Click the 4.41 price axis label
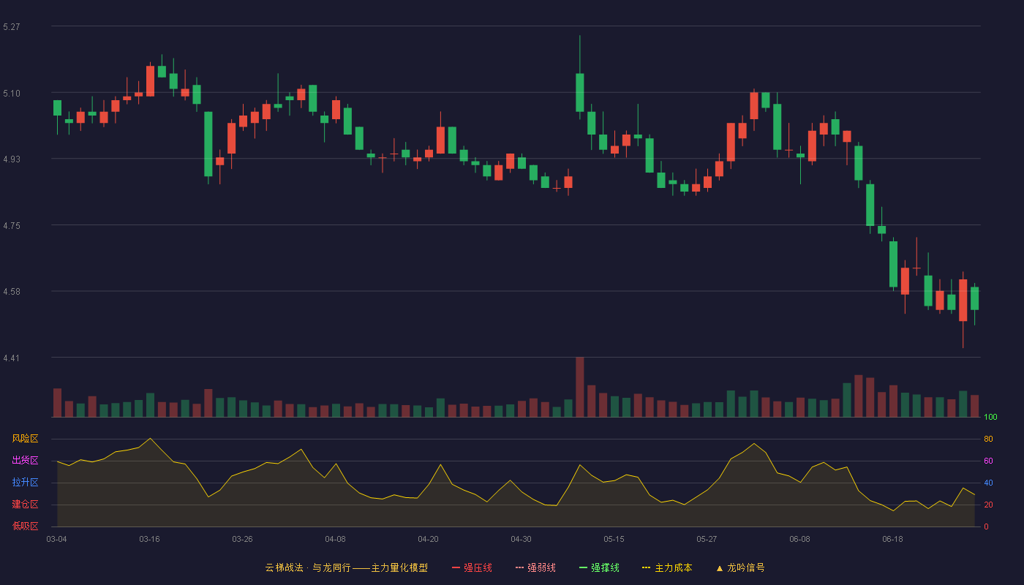This screenshot has height=585, width=1024. click(x=12, y=358)
